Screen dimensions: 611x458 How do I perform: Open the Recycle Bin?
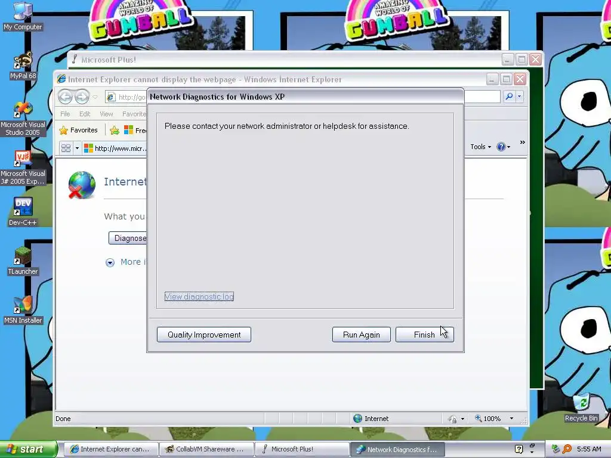(581, 408)
